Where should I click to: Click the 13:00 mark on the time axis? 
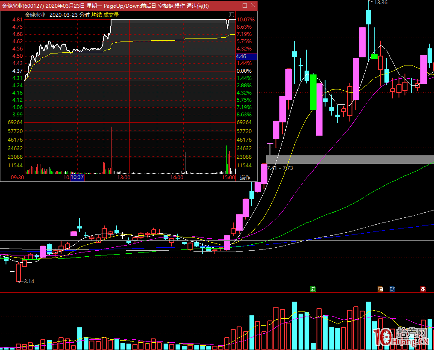(x=124, y=178)
